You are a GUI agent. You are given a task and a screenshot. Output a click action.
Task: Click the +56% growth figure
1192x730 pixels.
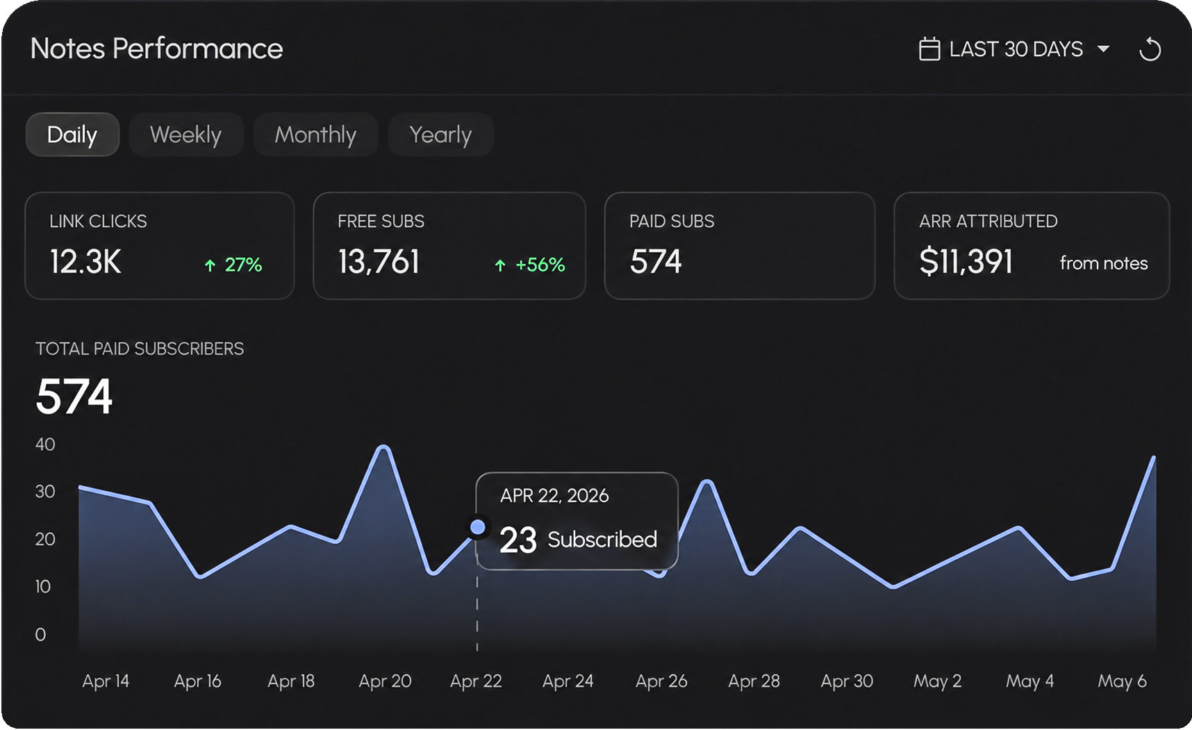click(x=540, y=265)
